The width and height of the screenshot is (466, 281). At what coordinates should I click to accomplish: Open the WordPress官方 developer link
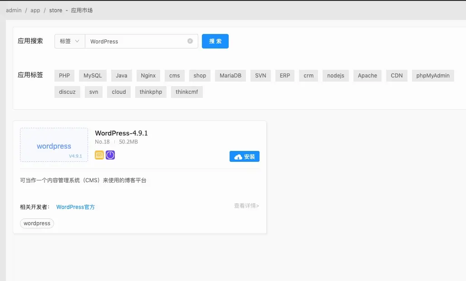(x=75, y=207)
